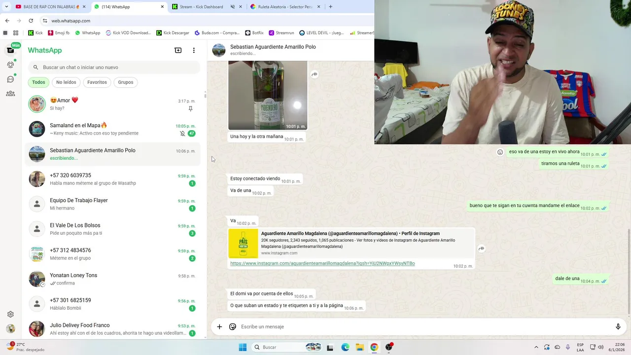
Task: Open volume control in the system tray
Action: click(600, 347)
